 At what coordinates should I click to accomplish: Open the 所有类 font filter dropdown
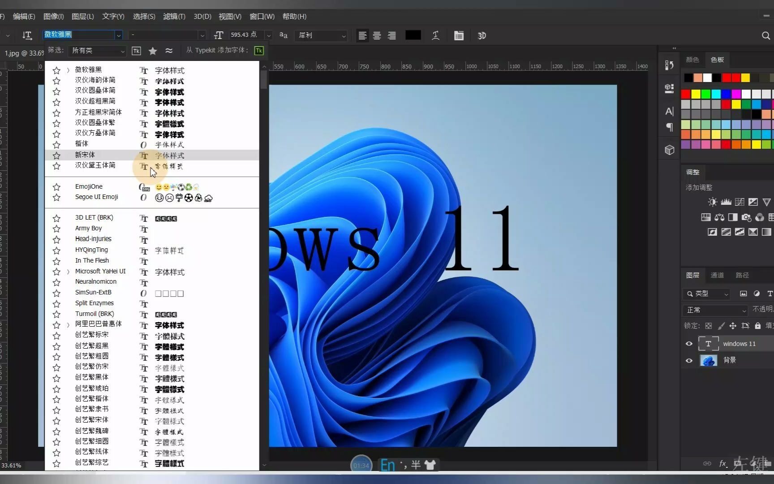97,51
